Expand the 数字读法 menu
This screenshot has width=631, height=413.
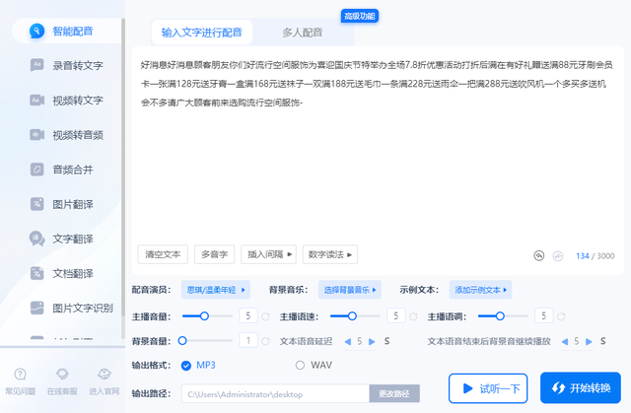pyautogui.click(x=330, y=254)
